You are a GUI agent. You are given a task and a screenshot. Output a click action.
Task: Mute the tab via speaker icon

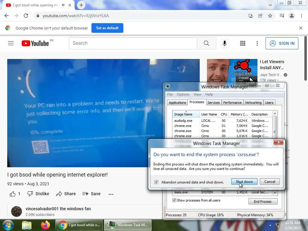[x=63, y=5]
